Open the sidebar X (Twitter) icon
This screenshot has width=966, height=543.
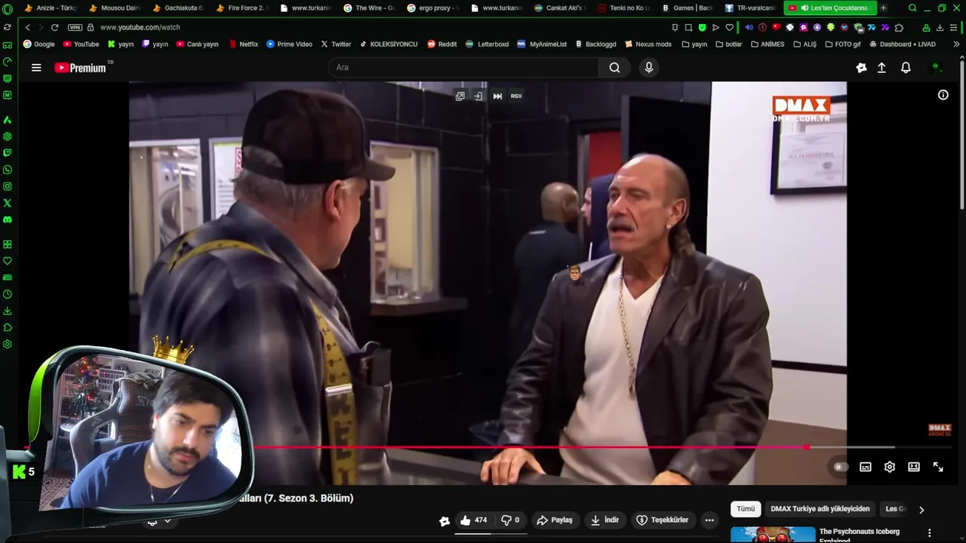8,203
